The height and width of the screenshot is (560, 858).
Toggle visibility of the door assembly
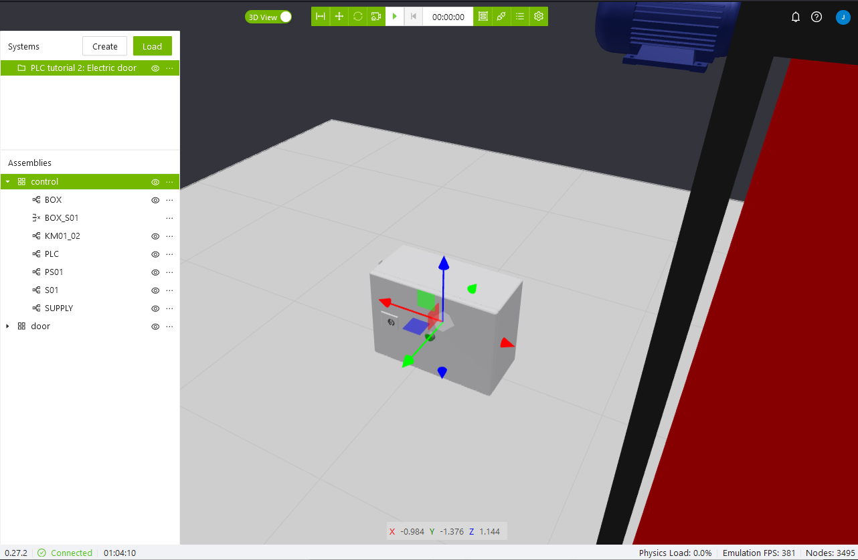pos(155,326)
